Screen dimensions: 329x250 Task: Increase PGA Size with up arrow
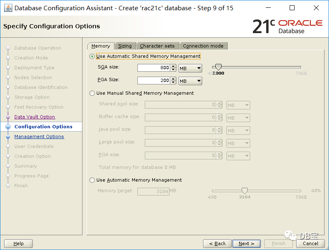173,79
